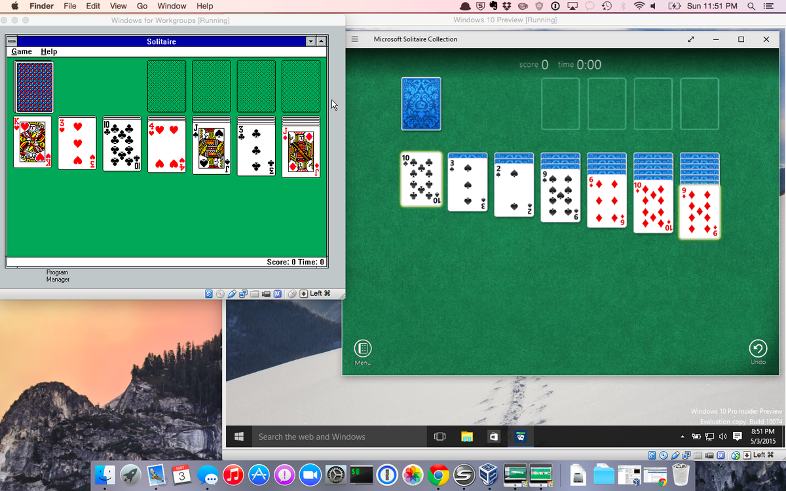786x491 pixels.
Task: Select the 3 of Clubs in classic Solitaire
Action: pyautogui.click(x=256, y=150)
